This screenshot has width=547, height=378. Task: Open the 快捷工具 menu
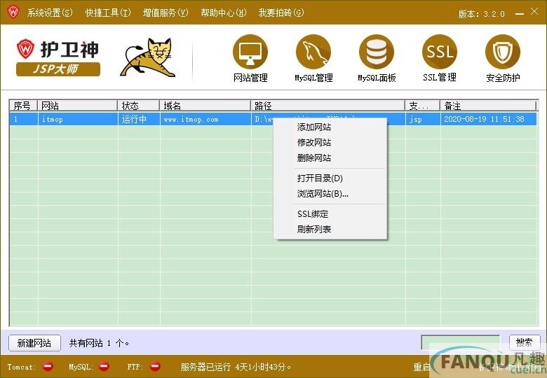[x=108, y=13]
